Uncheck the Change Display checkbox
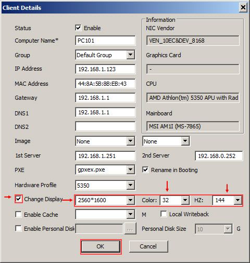 19,199
